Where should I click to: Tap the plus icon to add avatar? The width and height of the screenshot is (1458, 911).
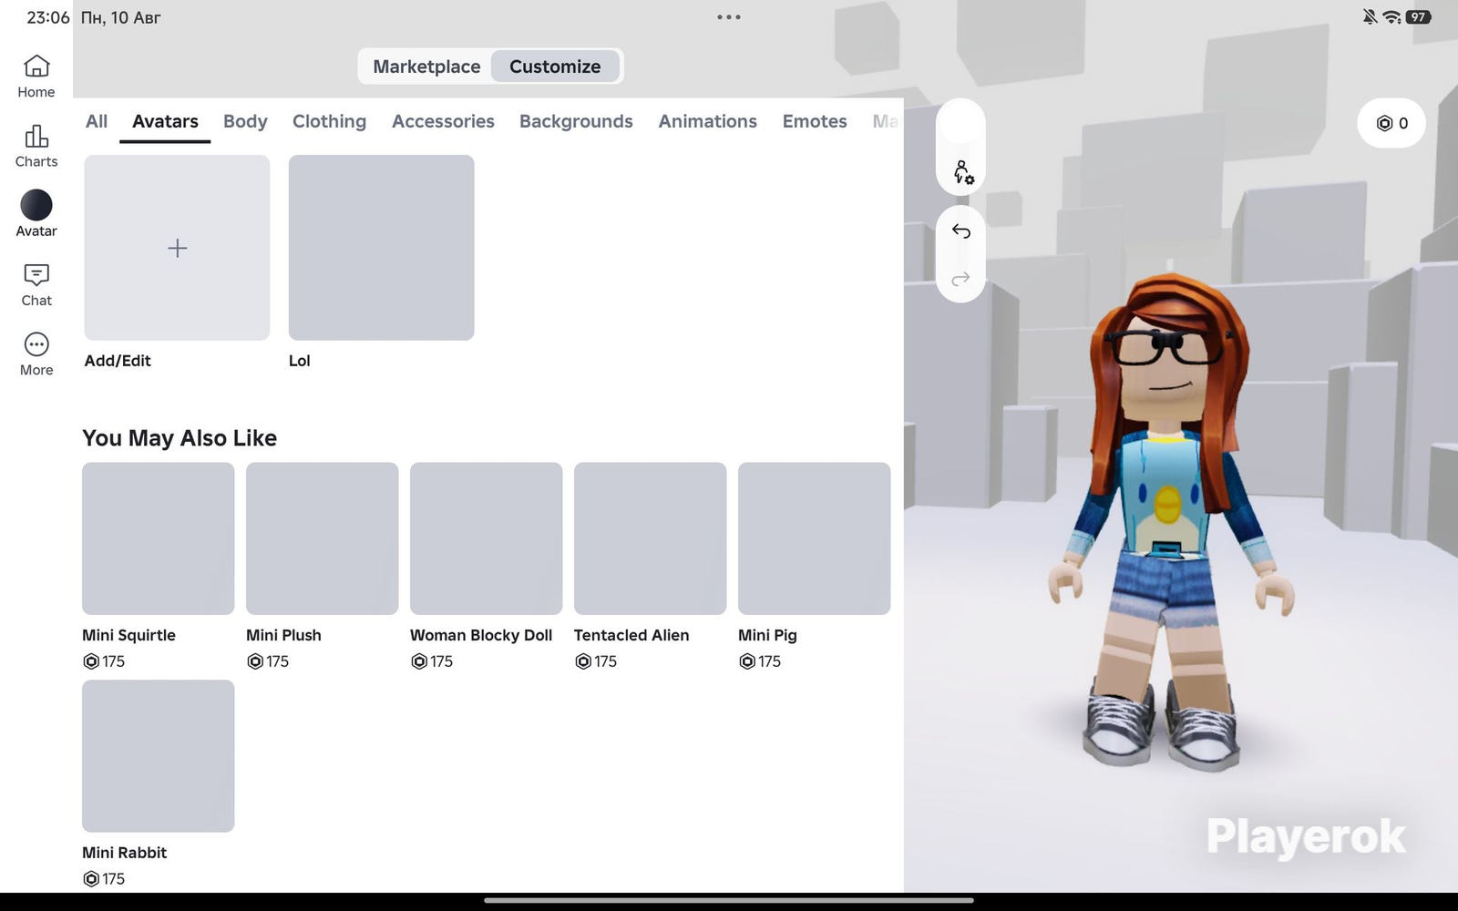pyautogui.click(x=178, y=248)
